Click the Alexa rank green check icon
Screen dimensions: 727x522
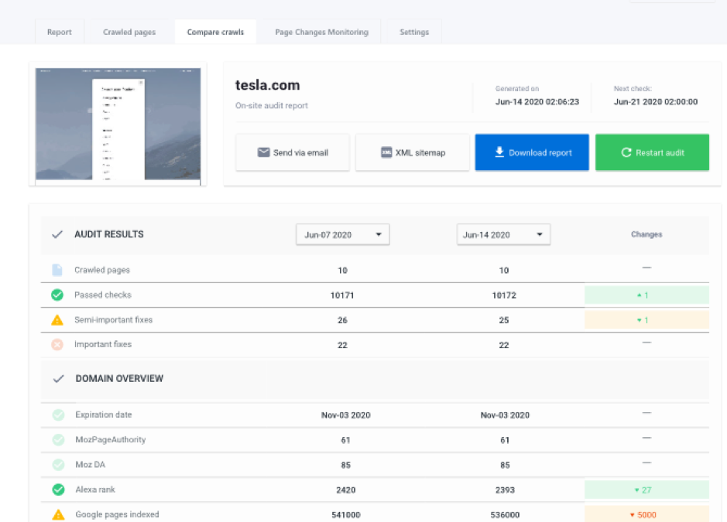pos(58,490)
